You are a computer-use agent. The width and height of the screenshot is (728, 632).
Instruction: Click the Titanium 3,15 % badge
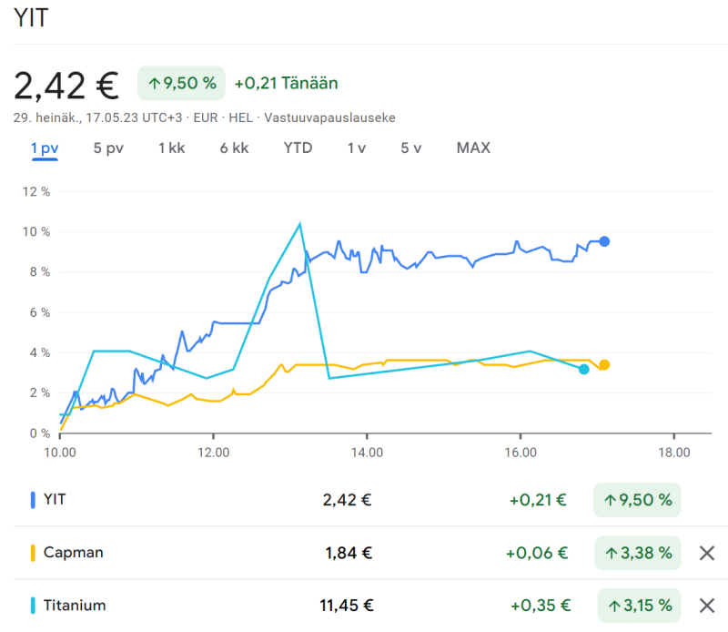pyautogui.click(x=640, y=606)
